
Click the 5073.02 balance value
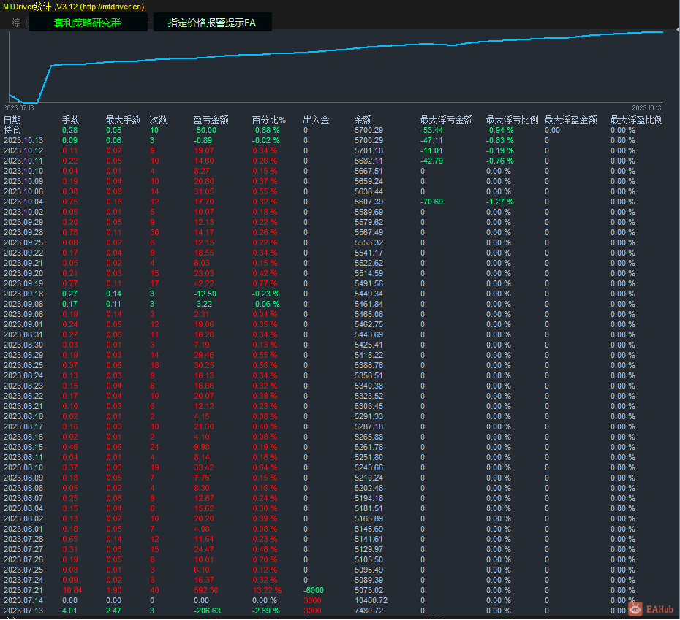pos(369,591)
